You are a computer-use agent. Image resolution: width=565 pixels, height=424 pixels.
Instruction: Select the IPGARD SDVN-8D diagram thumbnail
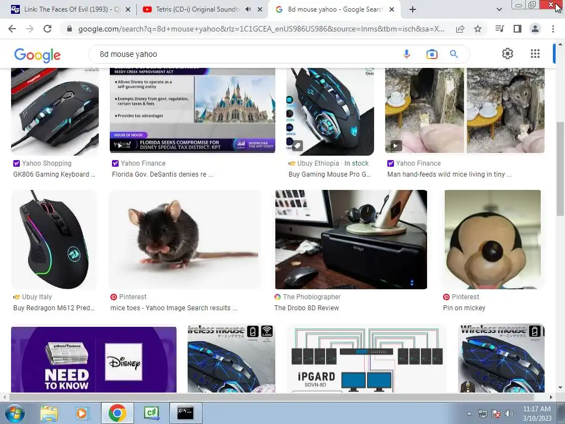click(366, 358)
